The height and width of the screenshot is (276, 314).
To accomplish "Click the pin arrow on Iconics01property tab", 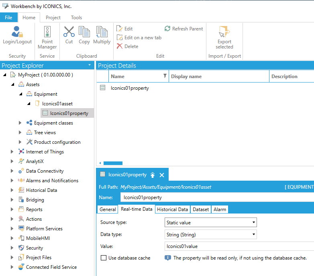I will click(x=153, y=175).
